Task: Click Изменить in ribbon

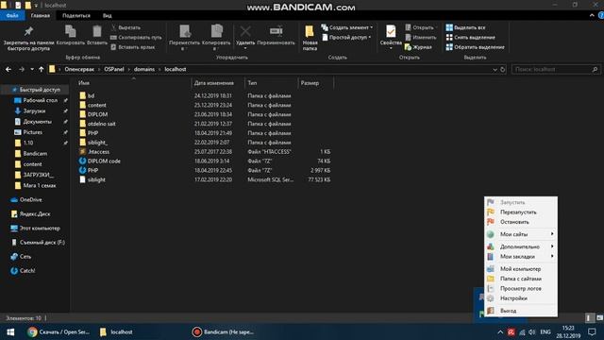Action: click(x=421, y=38)
